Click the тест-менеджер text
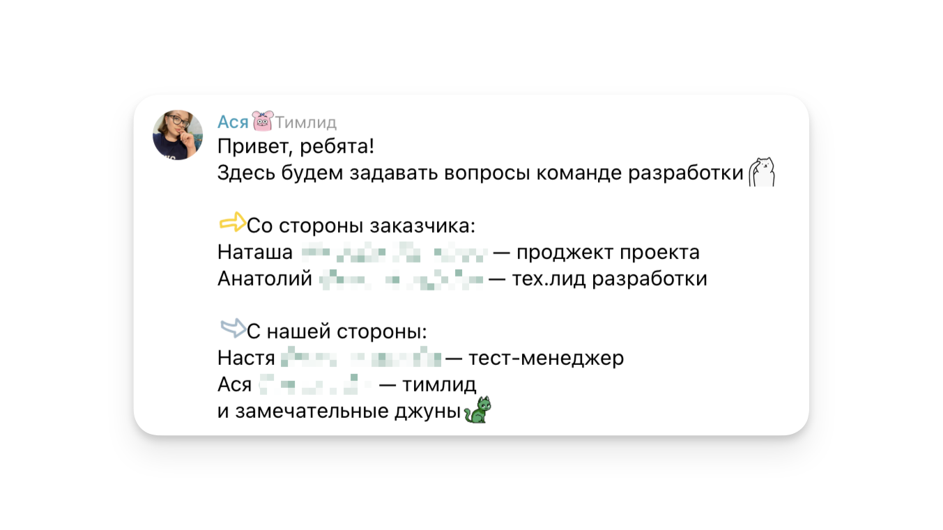 click(546, 359)
